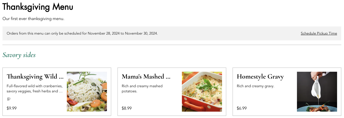Click the Savory sides section heading
The image size is (344, 118).
point(19,55)
